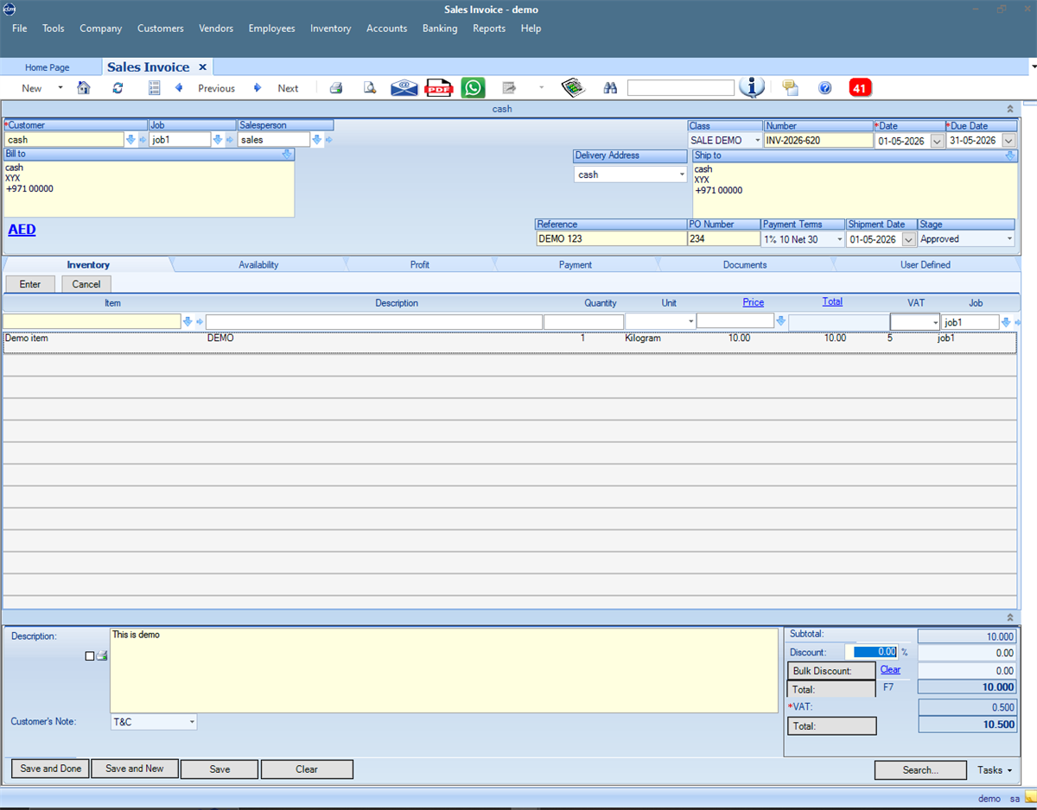Open the Delivery Address dropdown
The width and height of the screenshot is (1037, 810).
coord(682,174)
